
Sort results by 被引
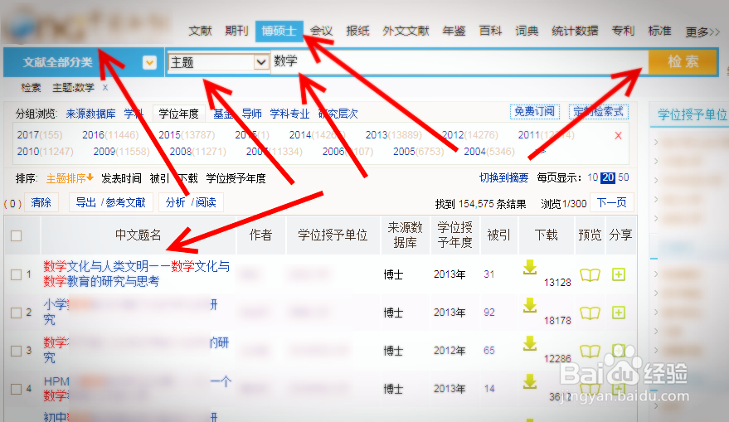tap(159, 178)
